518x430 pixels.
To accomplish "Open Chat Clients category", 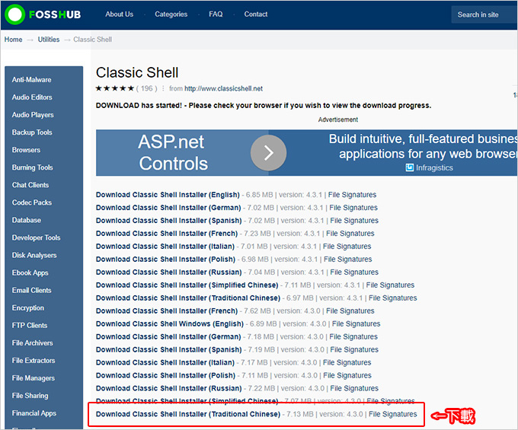I will click(x=30, y=185).
